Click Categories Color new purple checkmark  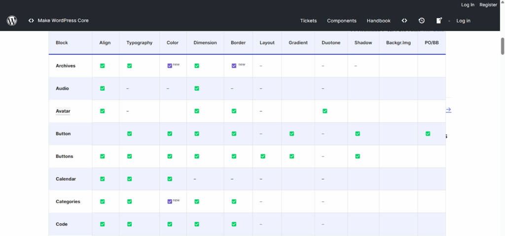(x=170, y=202)
